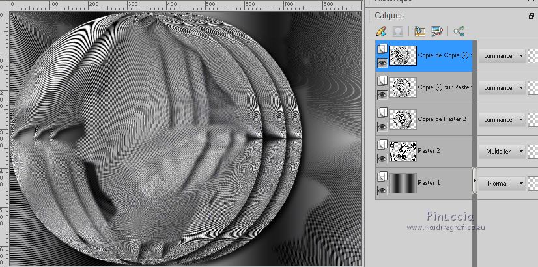
Task: Click layer type icon of Raster 1
Action: [382, 176]
